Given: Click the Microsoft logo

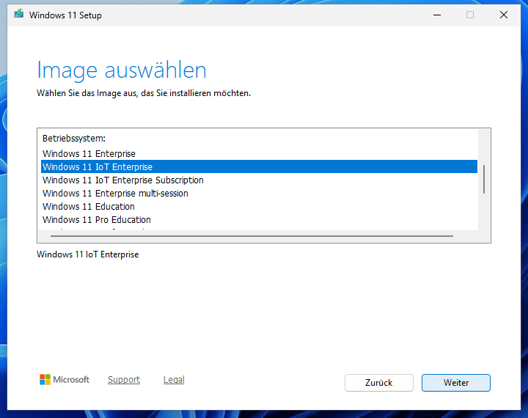Looking at the screenshot, I should pos(65,380).
